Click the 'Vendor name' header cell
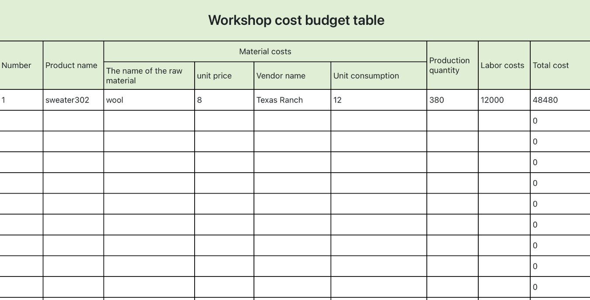Image resolution: width=590 pixels, height=300 pixels. [x=292, y=75]
